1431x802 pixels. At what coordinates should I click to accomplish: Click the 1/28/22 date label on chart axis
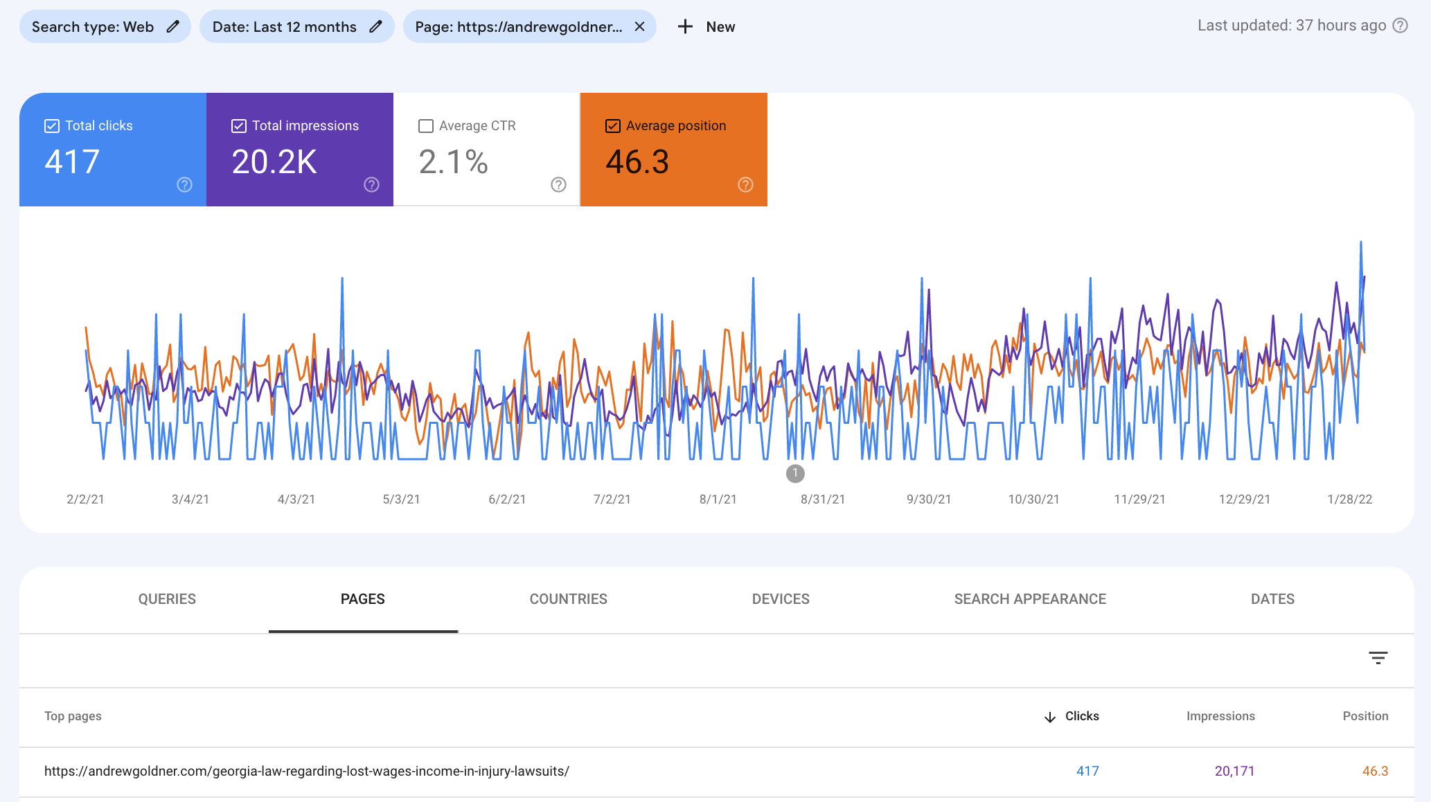pos(1349,499)
